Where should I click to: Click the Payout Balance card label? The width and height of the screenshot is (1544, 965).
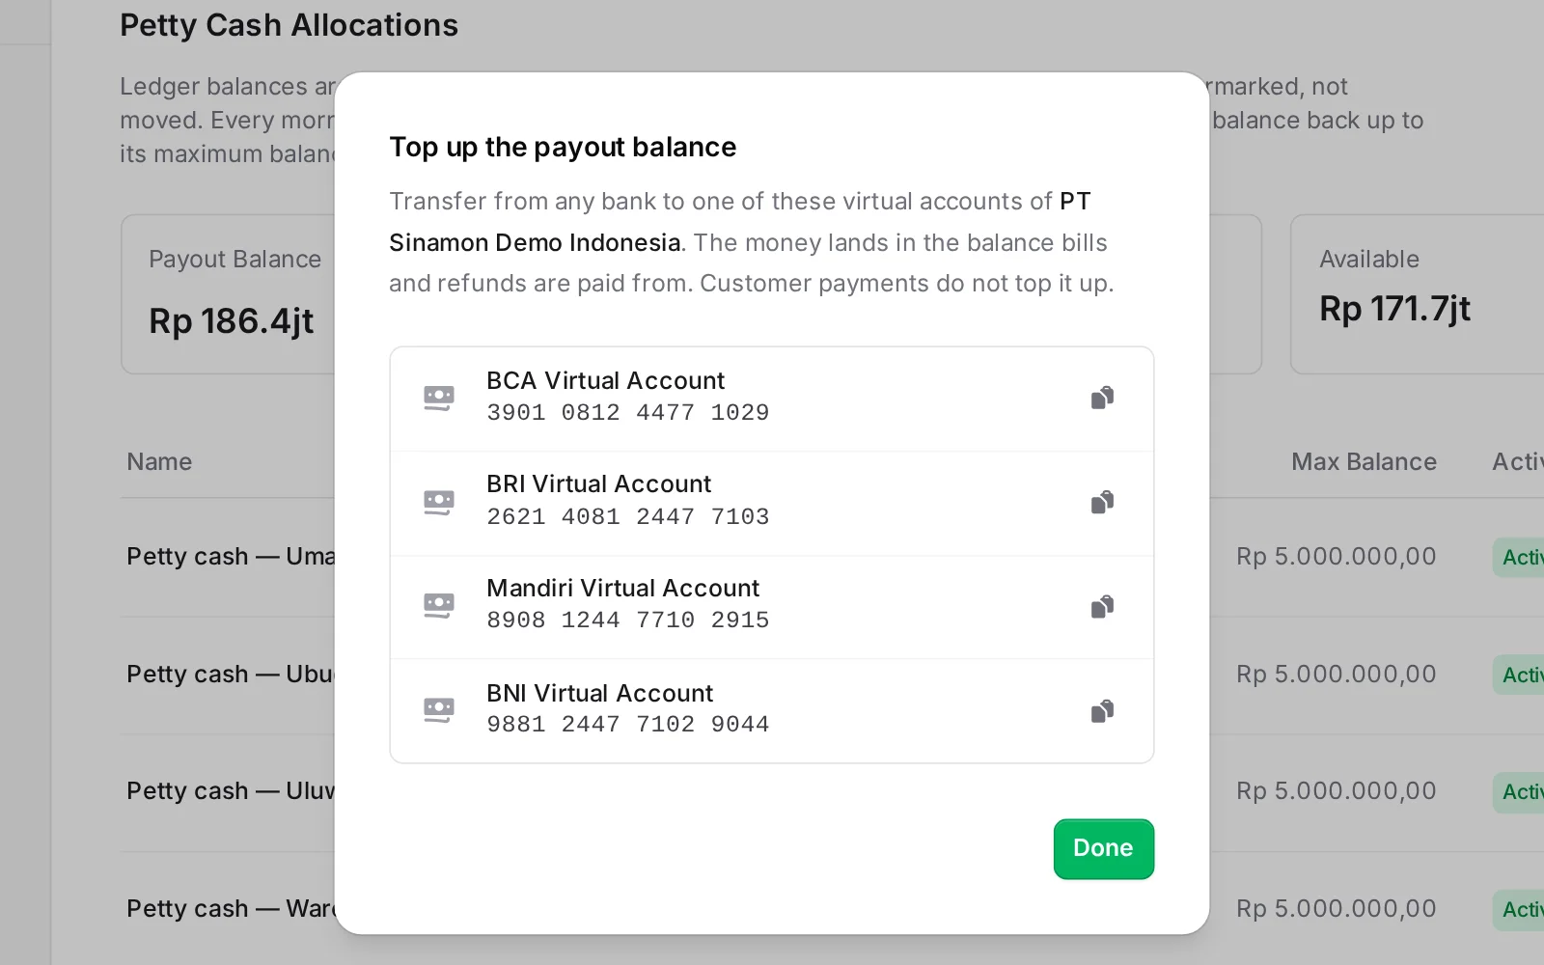coord(234,260)
